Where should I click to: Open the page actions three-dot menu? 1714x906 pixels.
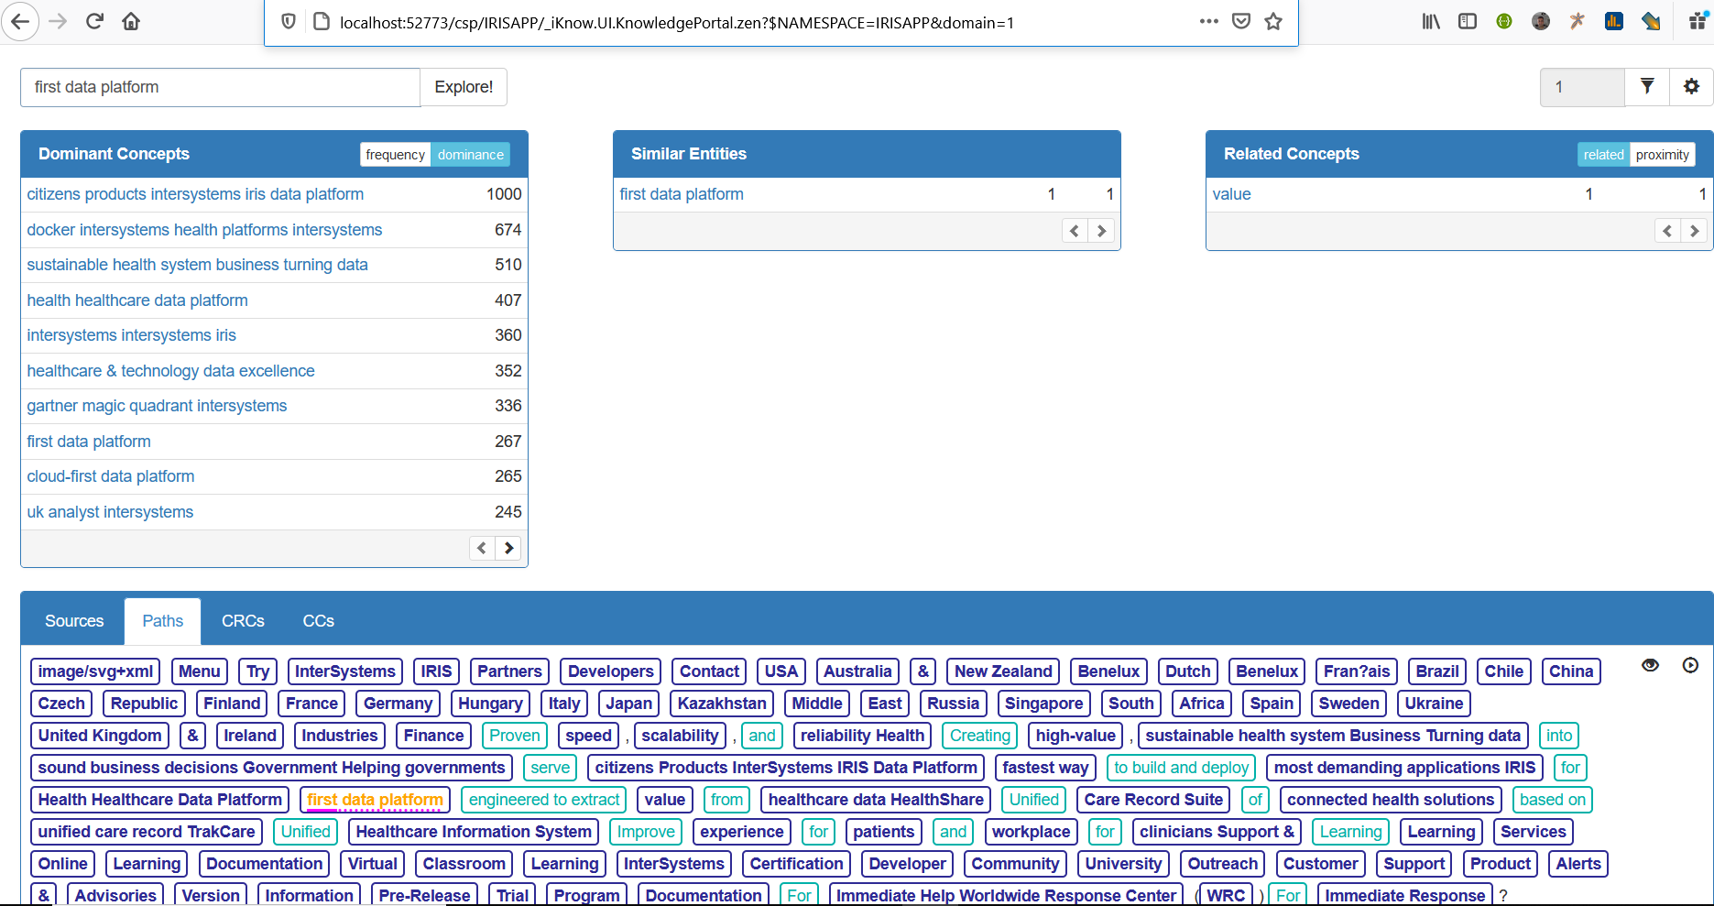click(x=1209, y=21)
